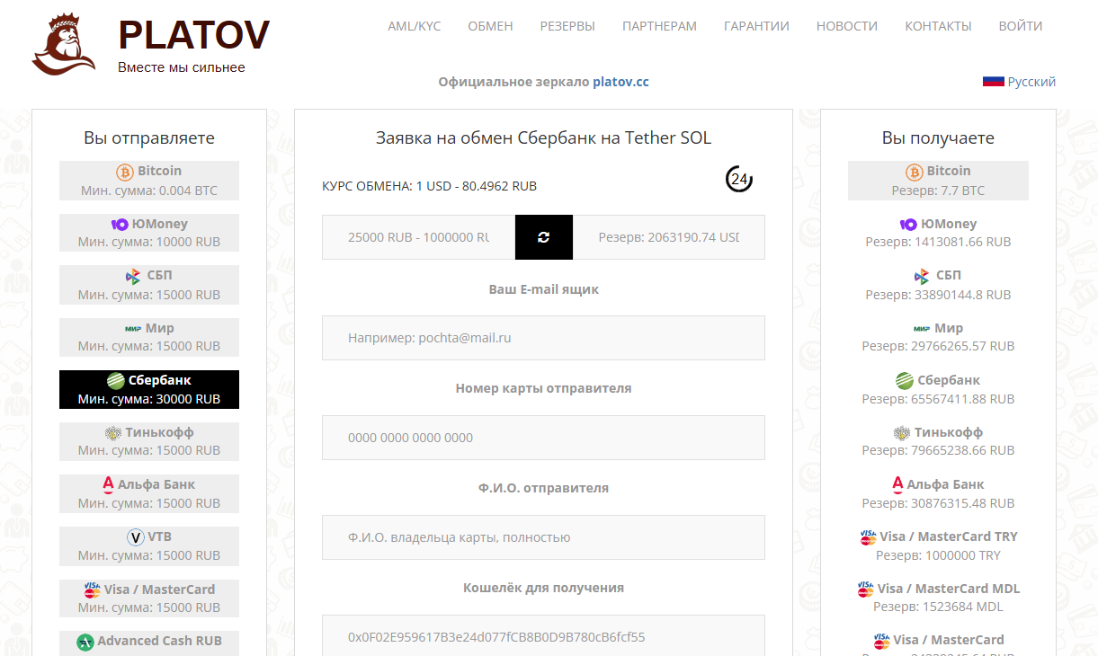This screenshot has width=1098, height=656.
Task: Open the AML/KYC menu item
Action: [415, 26]
